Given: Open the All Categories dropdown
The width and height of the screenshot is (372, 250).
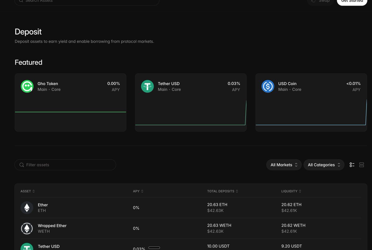Looking at the screenshot, I should [x=324, y=165].
